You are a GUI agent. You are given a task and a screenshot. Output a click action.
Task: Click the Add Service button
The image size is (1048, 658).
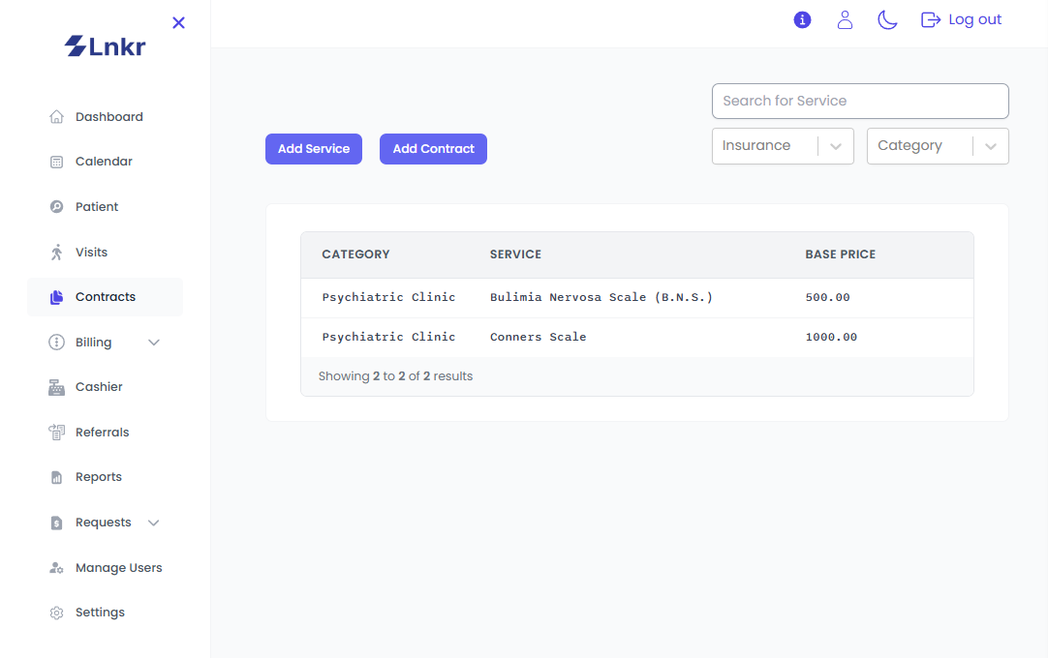pos(314,149)
